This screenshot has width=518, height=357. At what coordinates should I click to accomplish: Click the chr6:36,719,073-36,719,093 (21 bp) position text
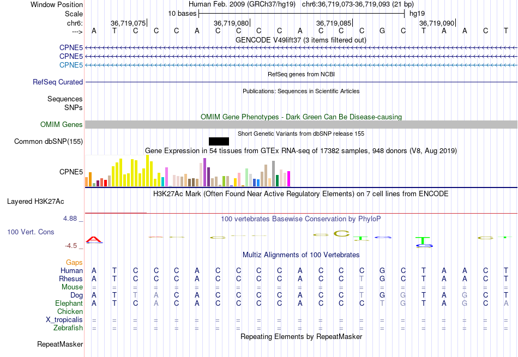pos(358,4)
